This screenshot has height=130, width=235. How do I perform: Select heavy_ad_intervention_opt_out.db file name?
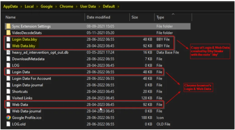coord(40,52)
